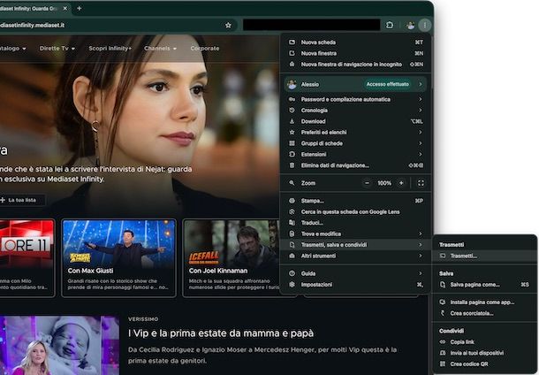Click the Guida help icon
539x375 pixels.
click(292, 273)
